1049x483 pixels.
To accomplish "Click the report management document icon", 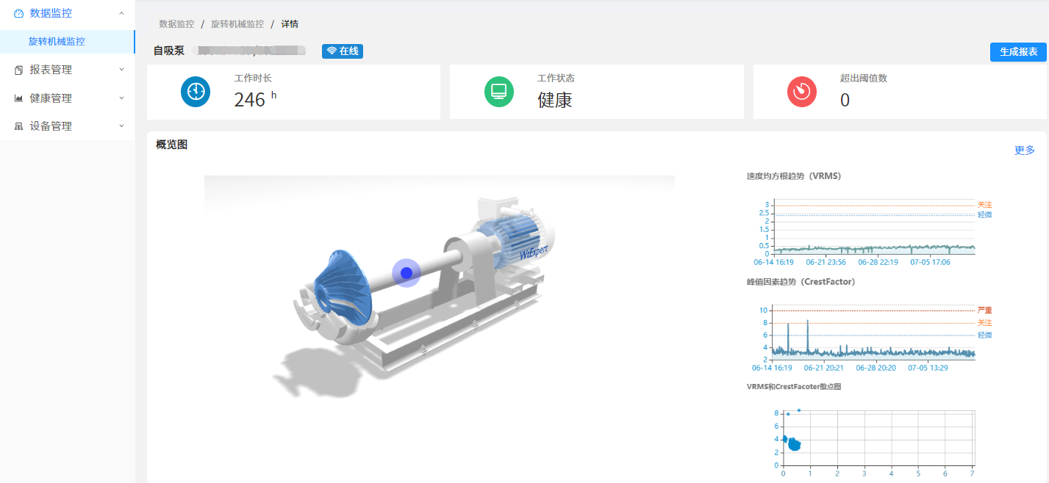I will (x=19, y=70).
